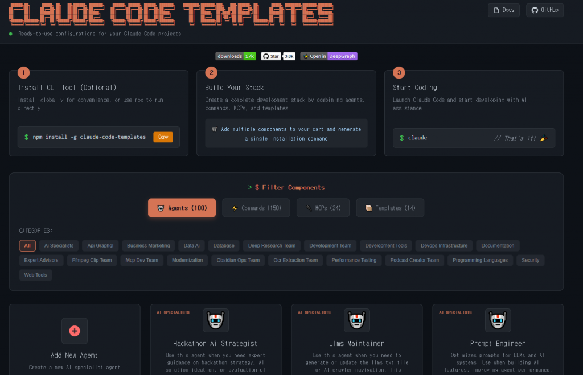This screenshot has width=583, height=375.
Task: Click Llms Maintainer robot icon
Action: (x=357, y=320)
